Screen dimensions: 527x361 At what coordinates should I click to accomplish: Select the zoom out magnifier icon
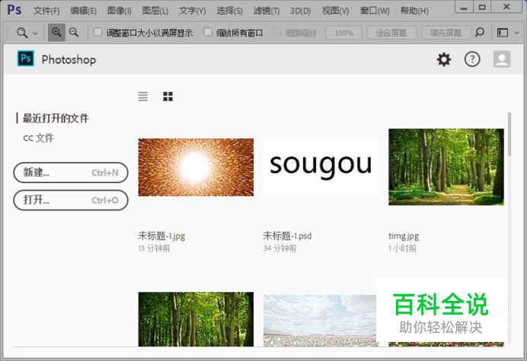click(74, 33)
